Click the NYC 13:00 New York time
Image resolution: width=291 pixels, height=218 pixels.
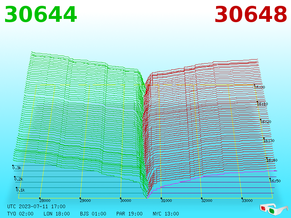click(x=166, y=214)
